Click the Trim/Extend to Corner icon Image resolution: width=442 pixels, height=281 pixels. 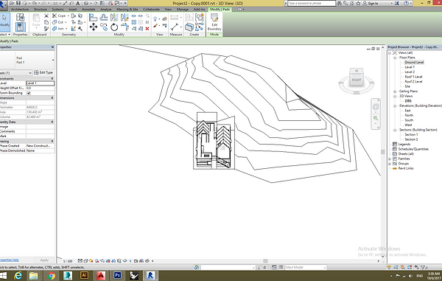[124, 27]
